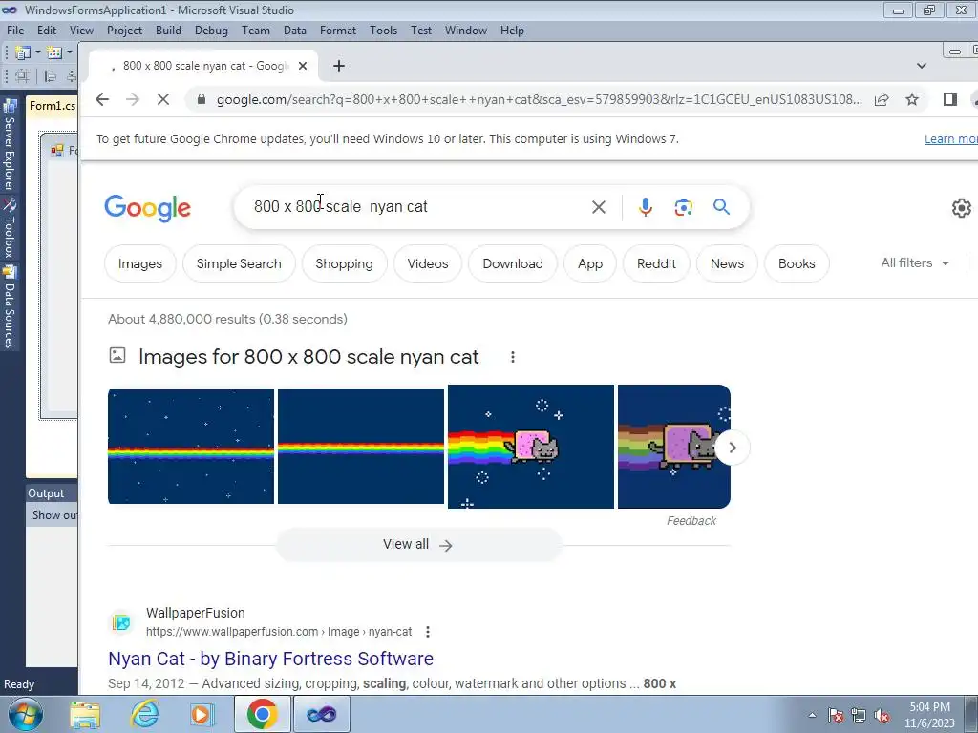
Task: Open the Visual Studio Help menu
Action: [512, 31]
